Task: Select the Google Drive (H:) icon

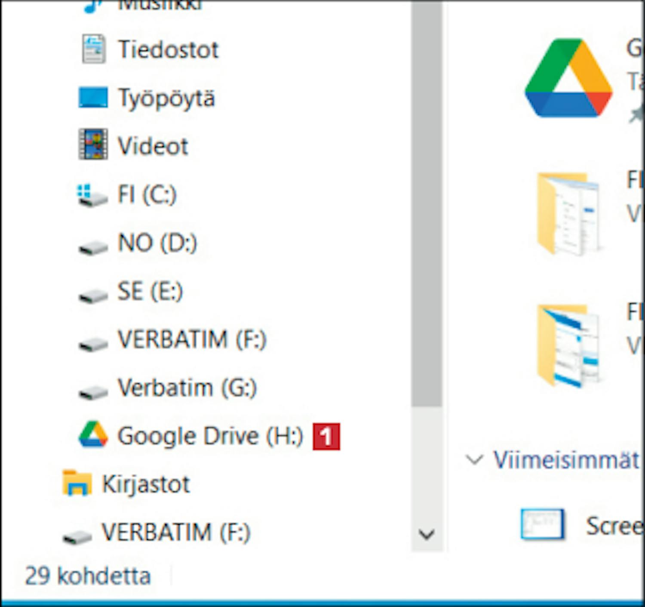Action: [93, 434]
